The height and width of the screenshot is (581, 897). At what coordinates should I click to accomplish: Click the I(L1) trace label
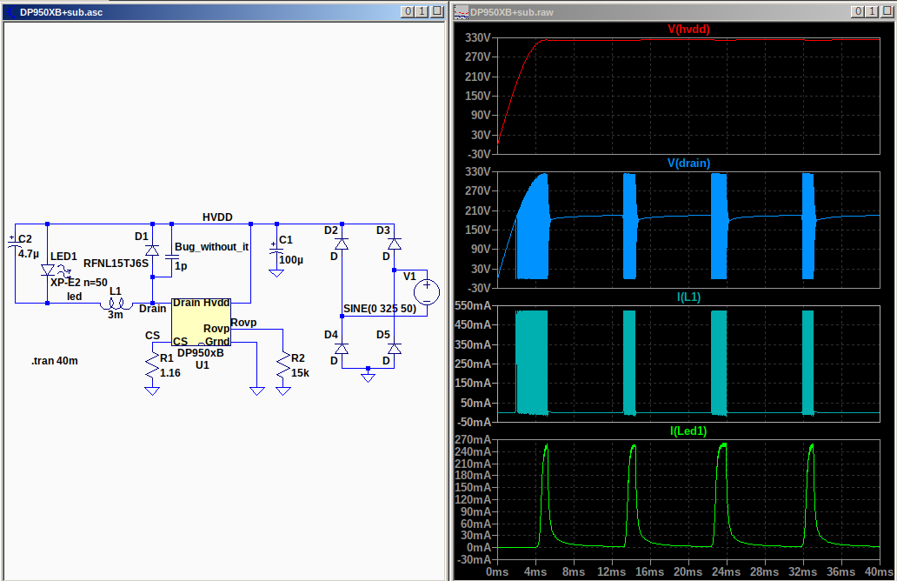[x=688, y=297]
